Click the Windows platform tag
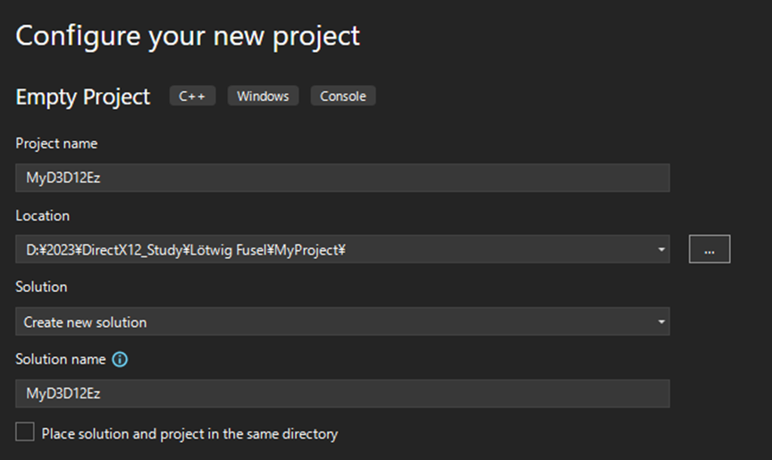This screenshot has height=460, width=772. (263, 96)
